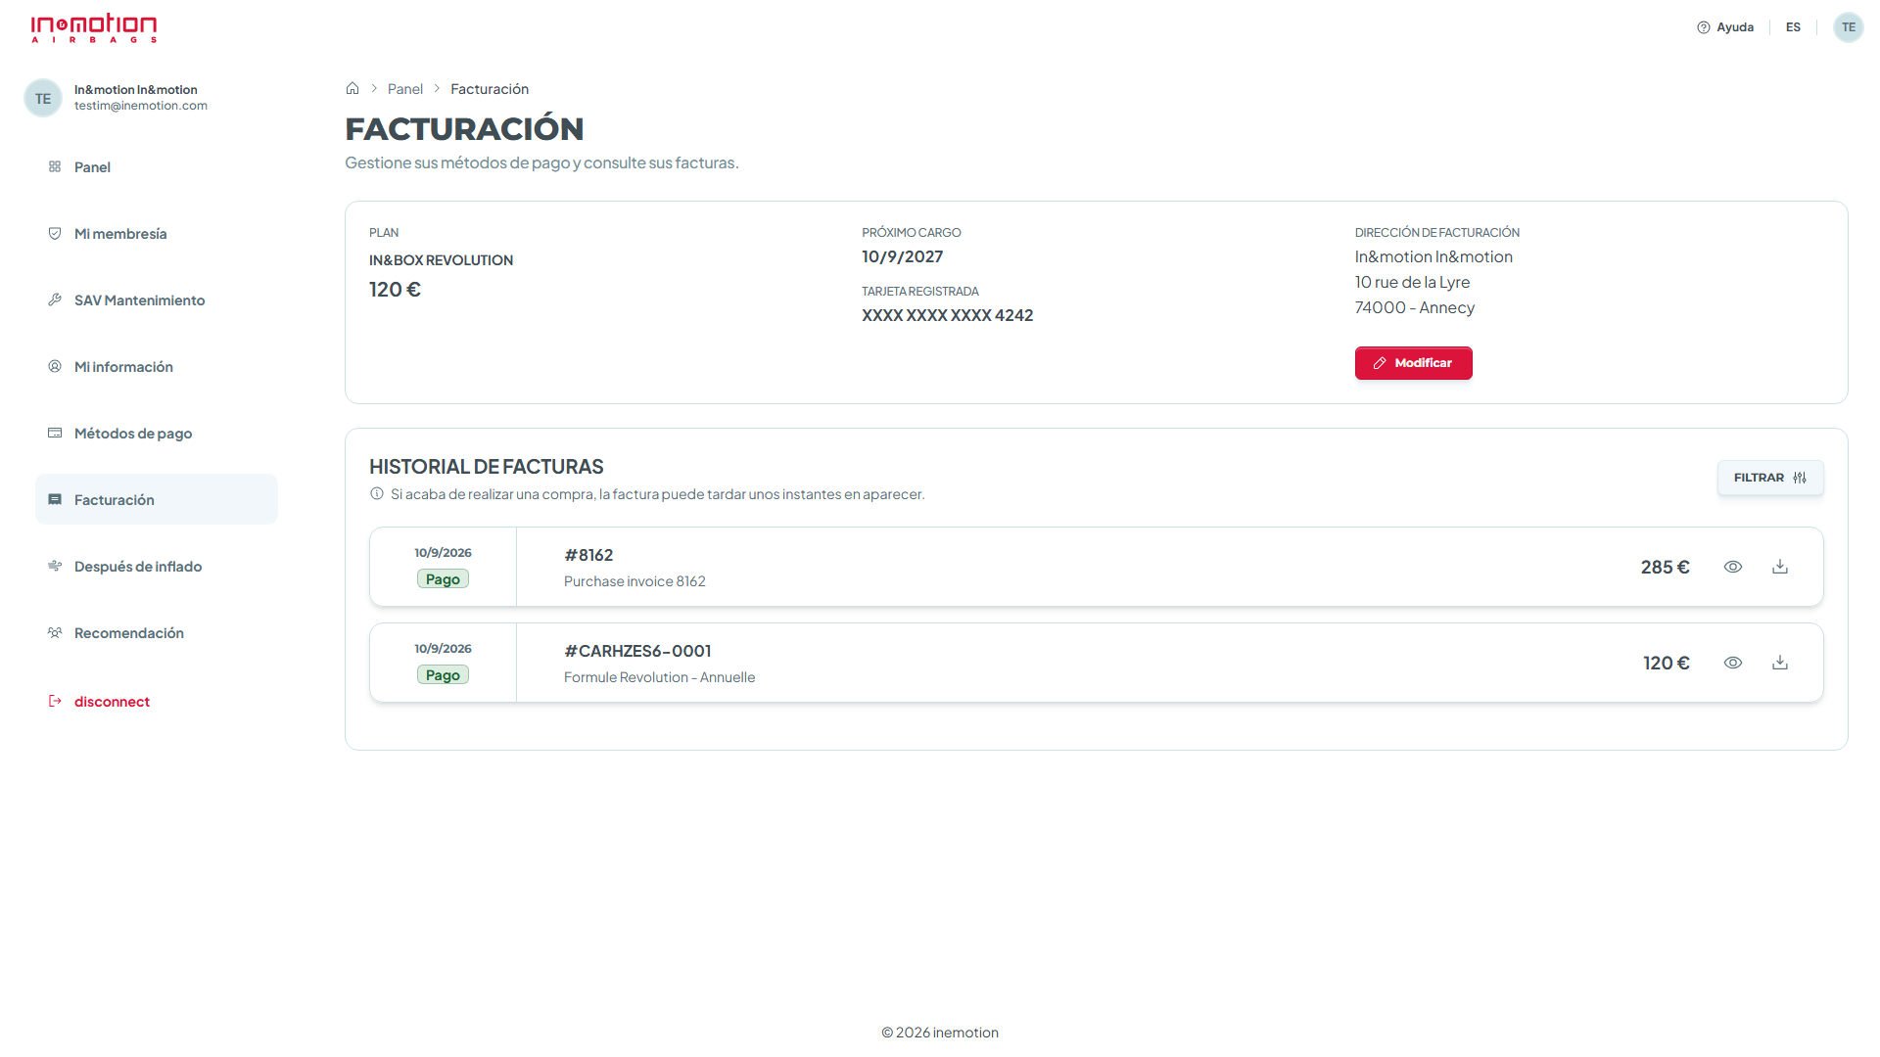Open the FILTRAR invoice filter

click(1769, 478)
